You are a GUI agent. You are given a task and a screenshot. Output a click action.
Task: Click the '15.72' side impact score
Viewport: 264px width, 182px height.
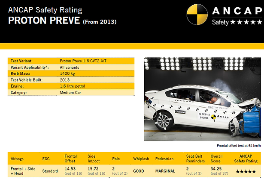pyautogui.click(x=93, y=169)
